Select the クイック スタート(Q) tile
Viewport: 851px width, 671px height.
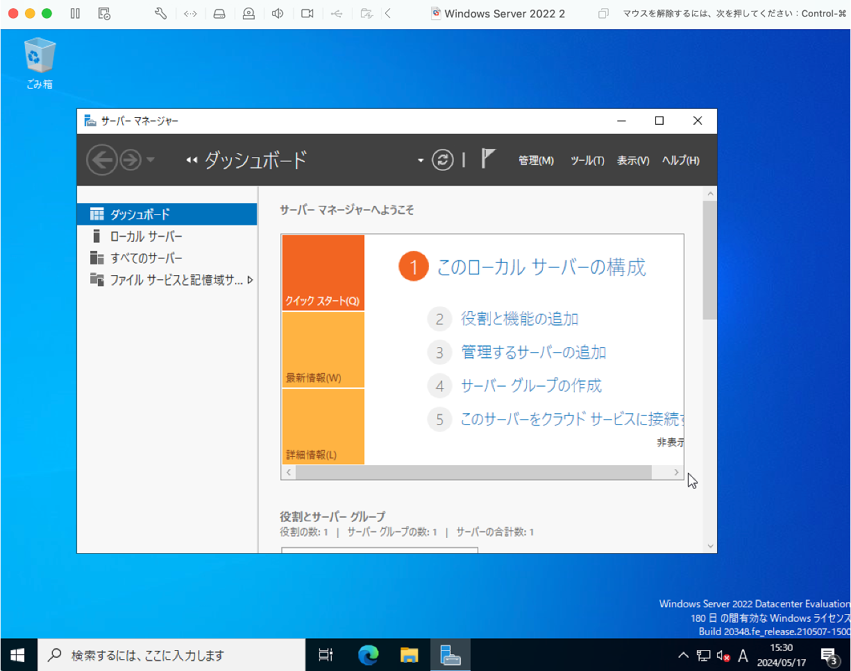point(323,272)
